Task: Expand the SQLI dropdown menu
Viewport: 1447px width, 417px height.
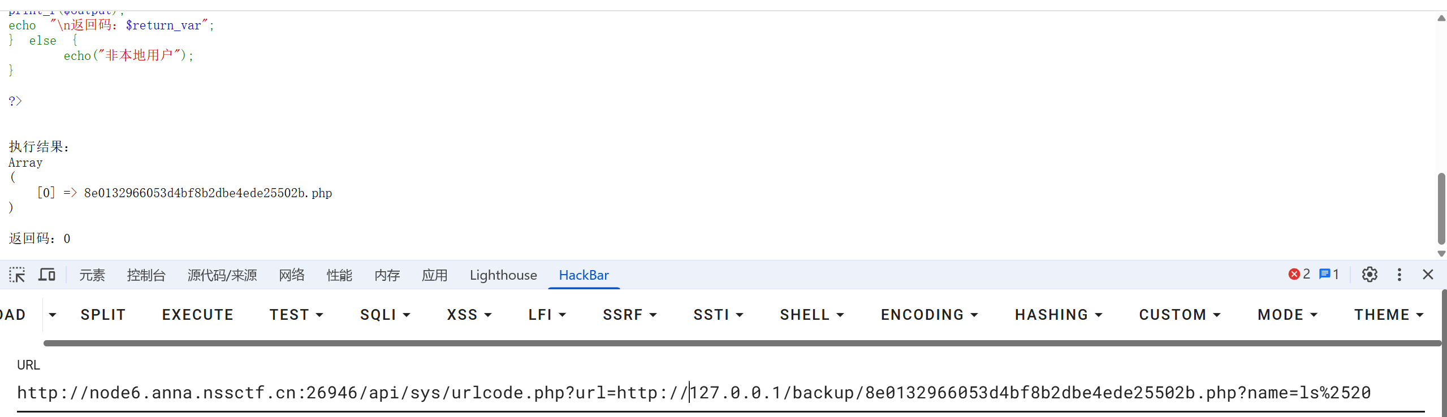Action: 385,315
